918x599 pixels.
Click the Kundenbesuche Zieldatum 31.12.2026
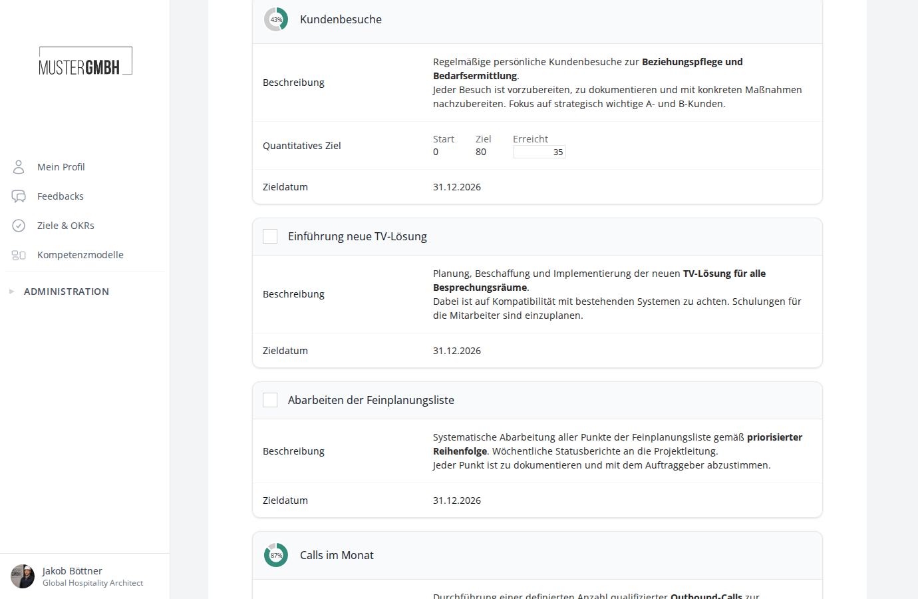(457, 187)
